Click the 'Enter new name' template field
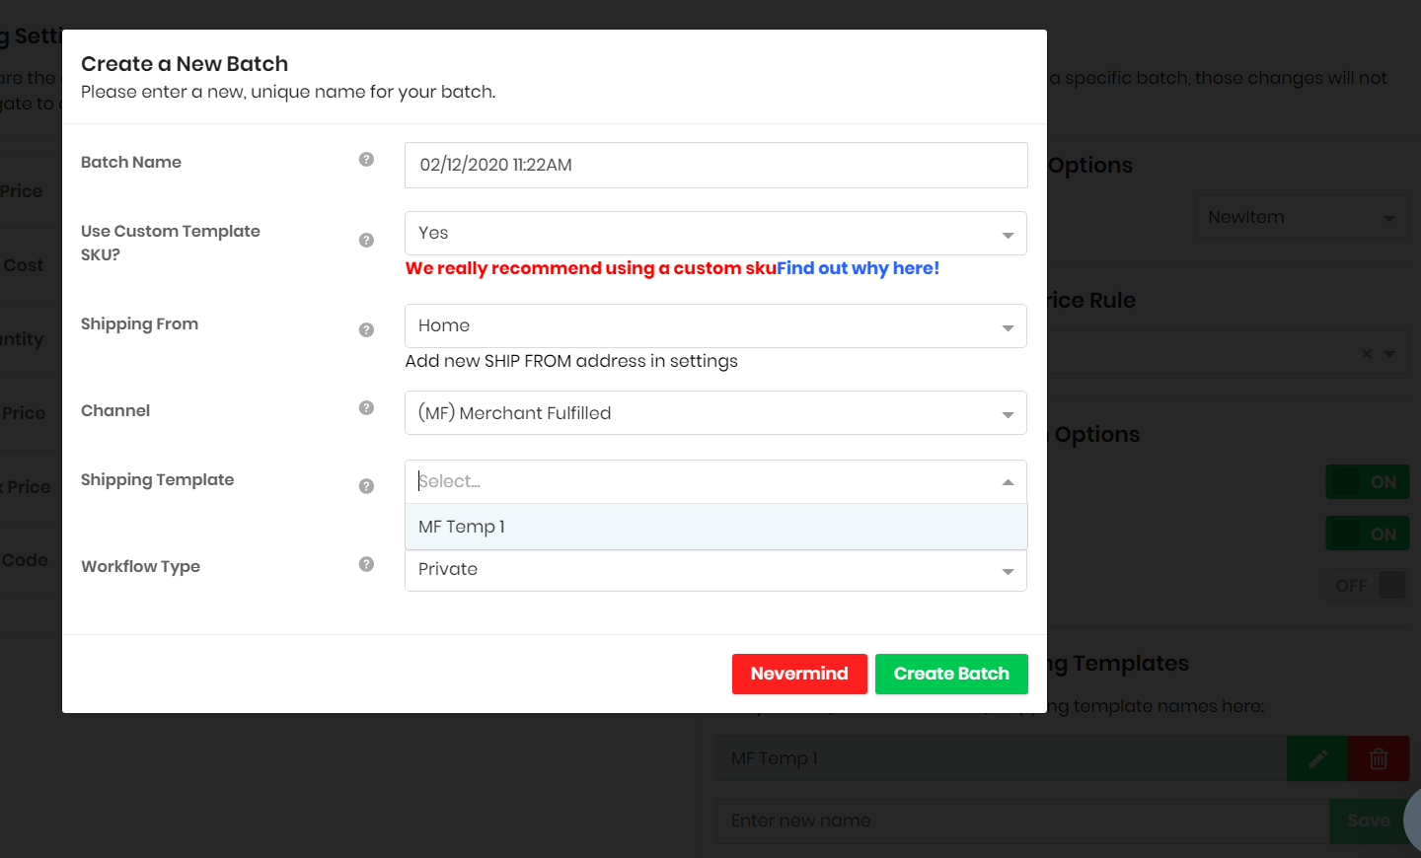Image resolution: width=1421 pixels, height=858 pixels. [1022, 821]
